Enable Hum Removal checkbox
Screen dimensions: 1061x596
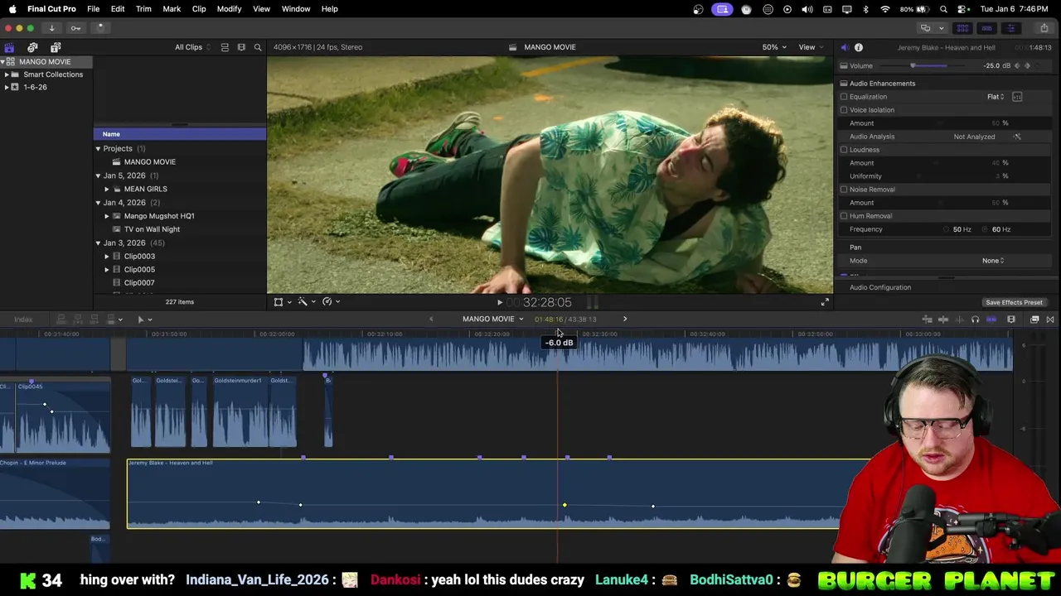[x=844, y=216]
